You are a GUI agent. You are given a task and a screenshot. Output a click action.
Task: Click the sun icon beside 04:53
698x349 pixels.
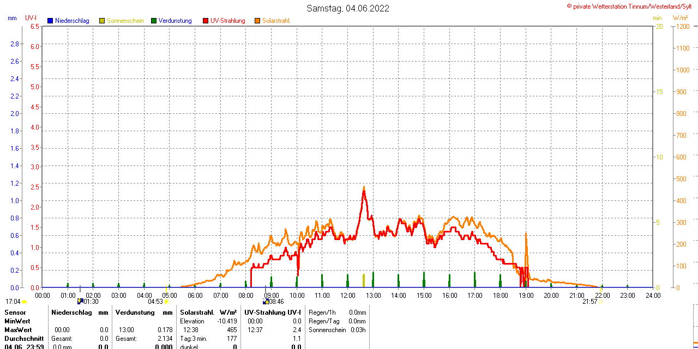(166, 302)
